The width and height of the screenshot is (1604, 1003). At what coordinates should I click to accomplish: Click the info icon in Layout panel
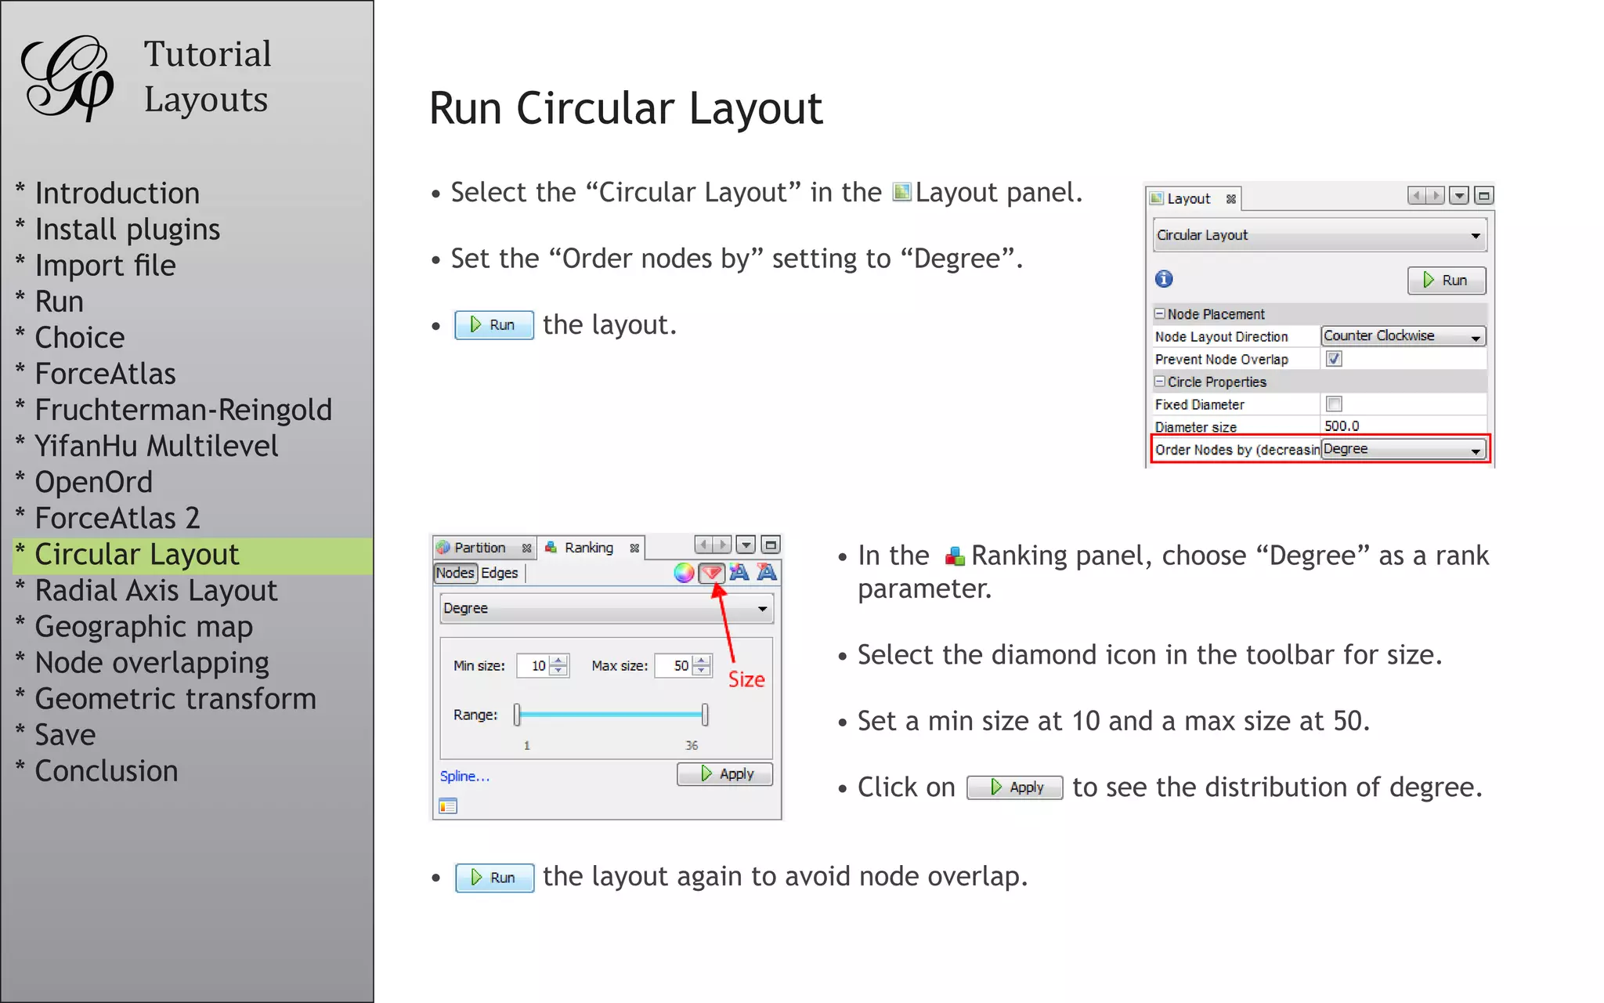tap(1164, 279)
